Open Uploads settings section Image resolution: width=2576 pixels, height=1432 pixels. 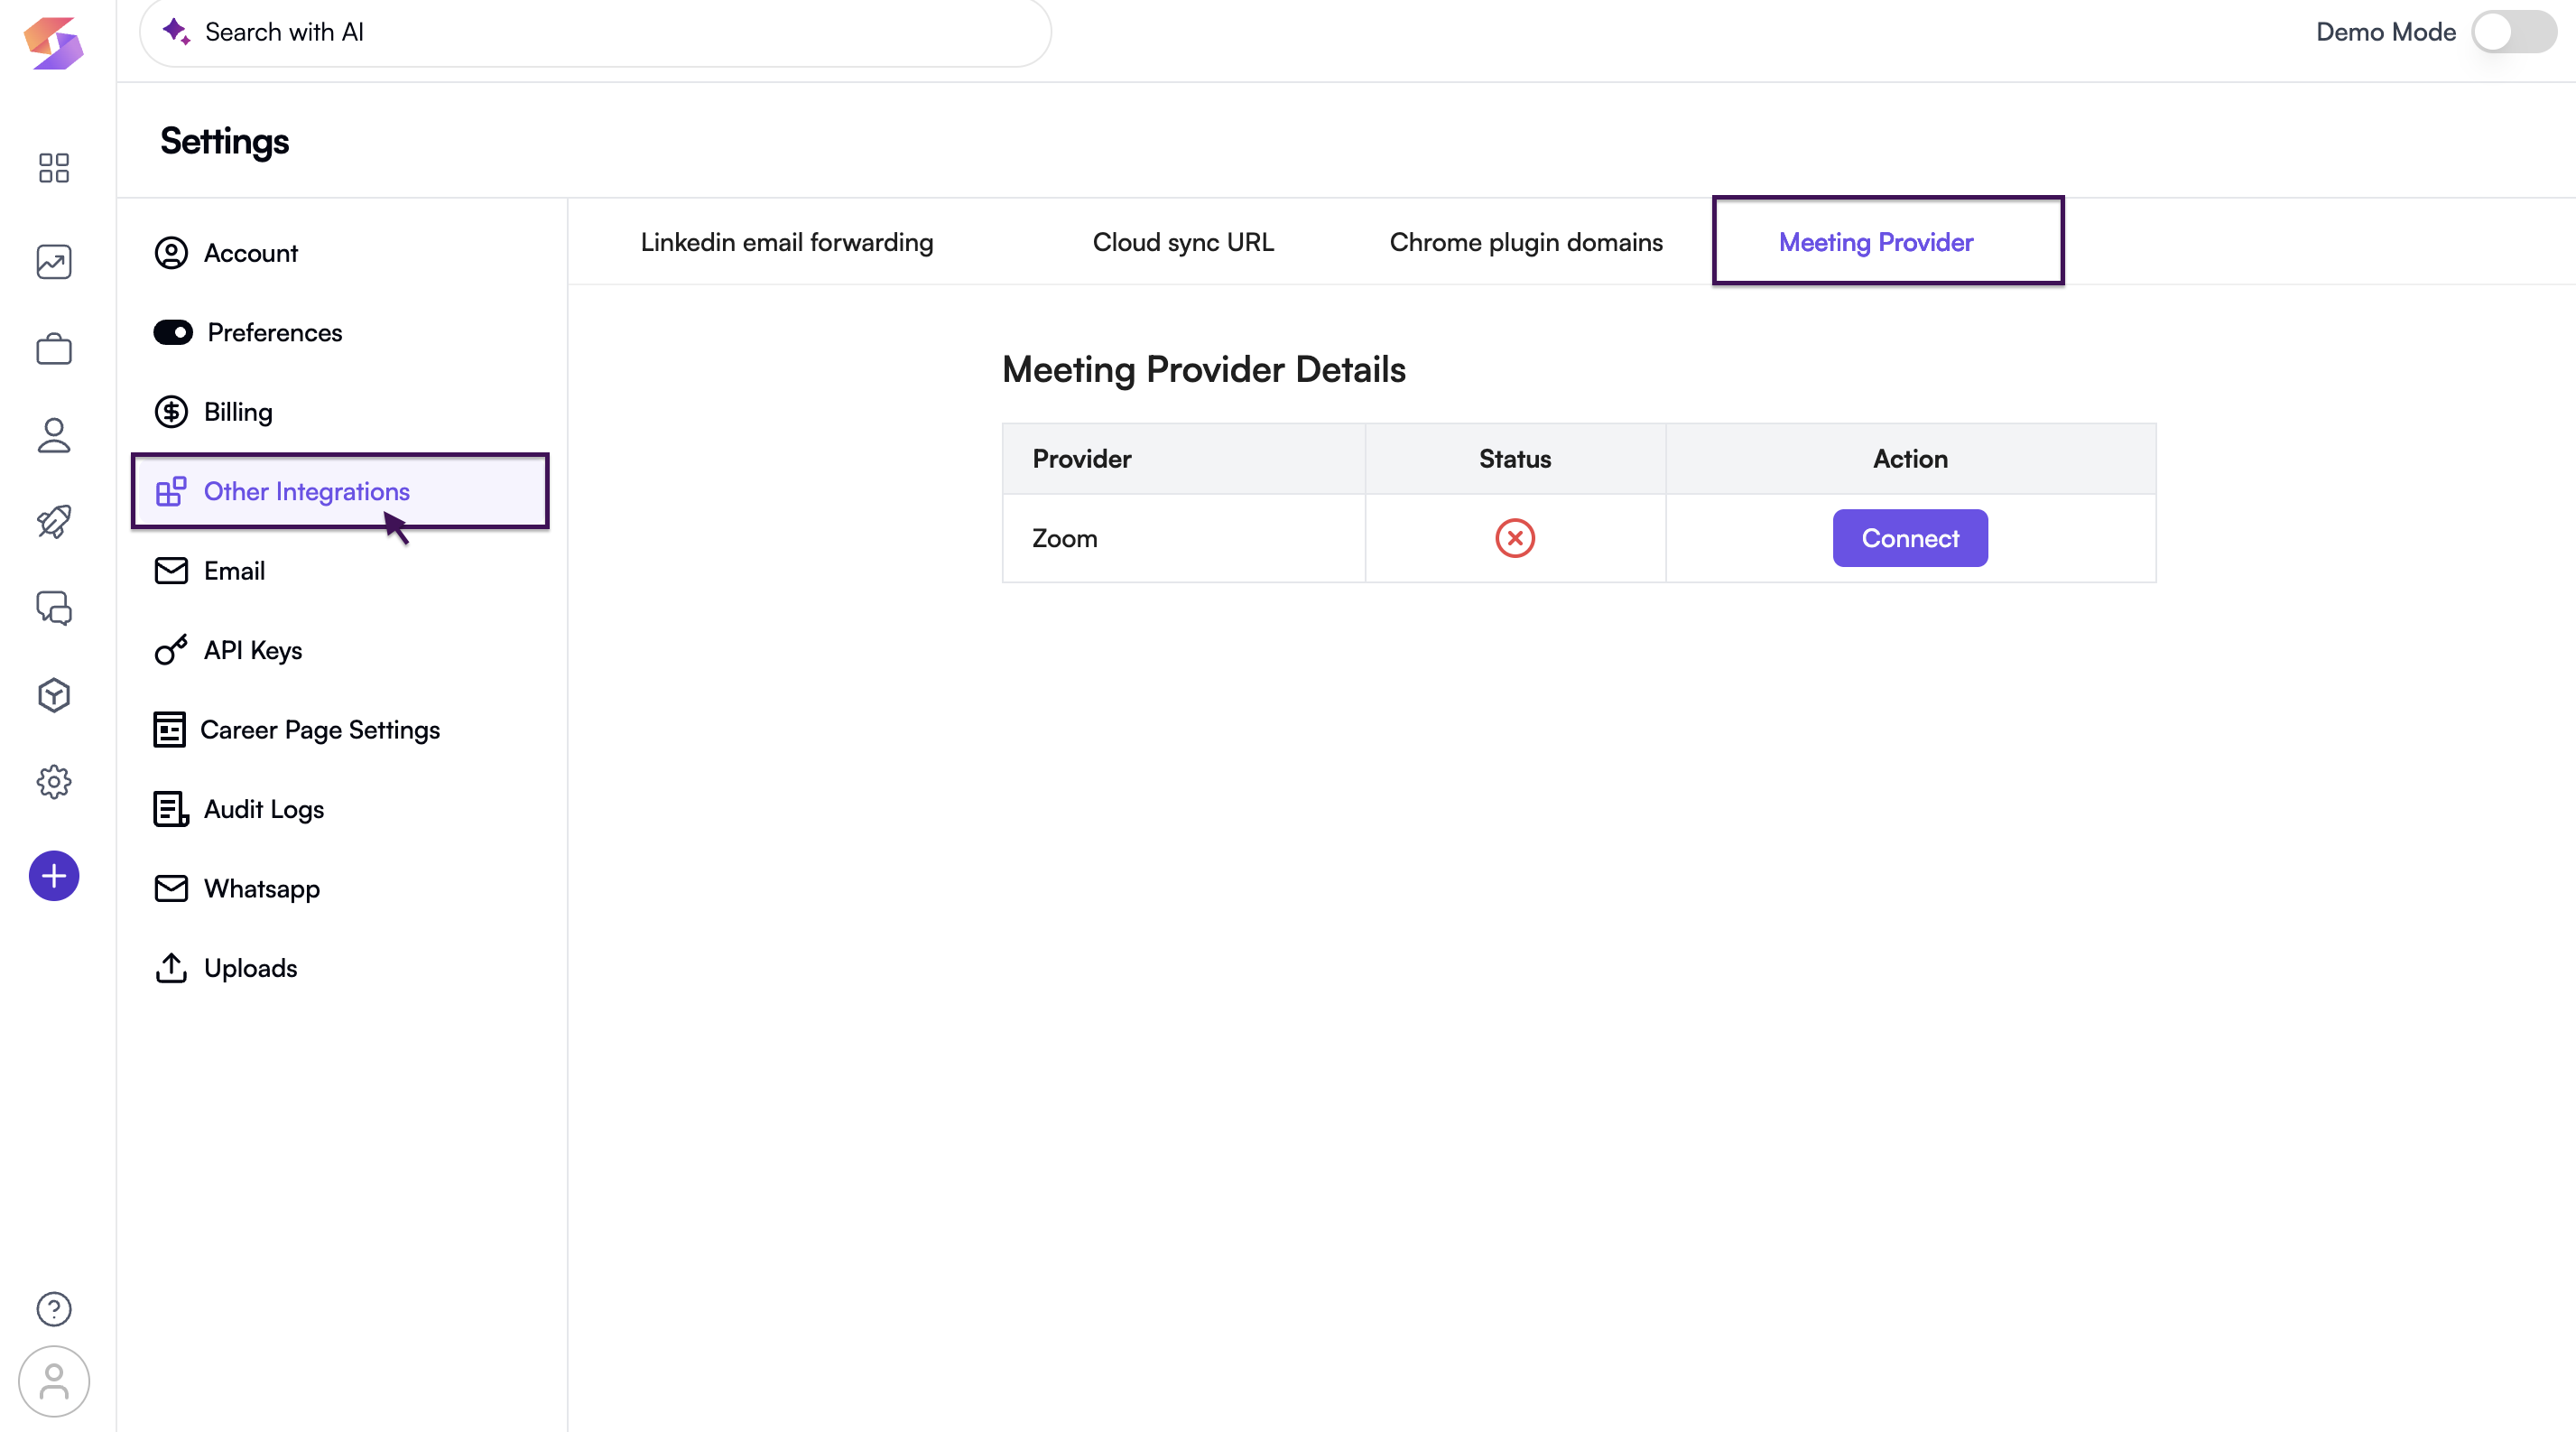(x=340, y=968)
